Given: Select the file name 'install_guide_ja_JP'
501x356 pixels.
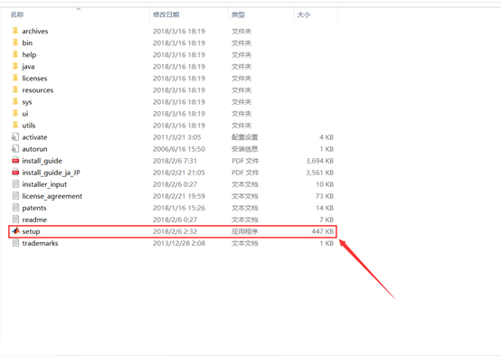Looking at the screenshot, I should tap(52, 173).
